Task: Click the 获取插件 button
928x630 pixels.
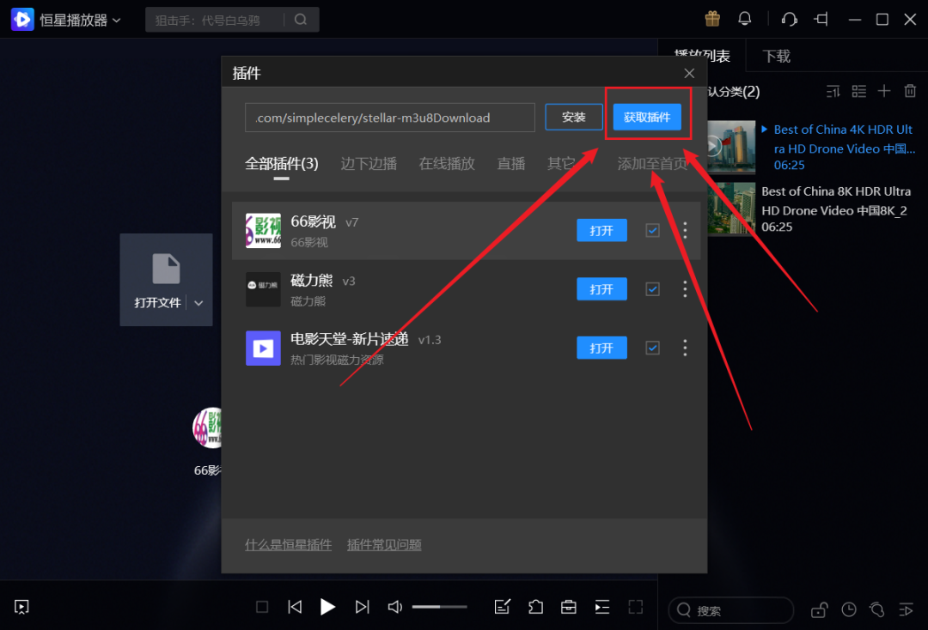Action: tap(647, 117)
